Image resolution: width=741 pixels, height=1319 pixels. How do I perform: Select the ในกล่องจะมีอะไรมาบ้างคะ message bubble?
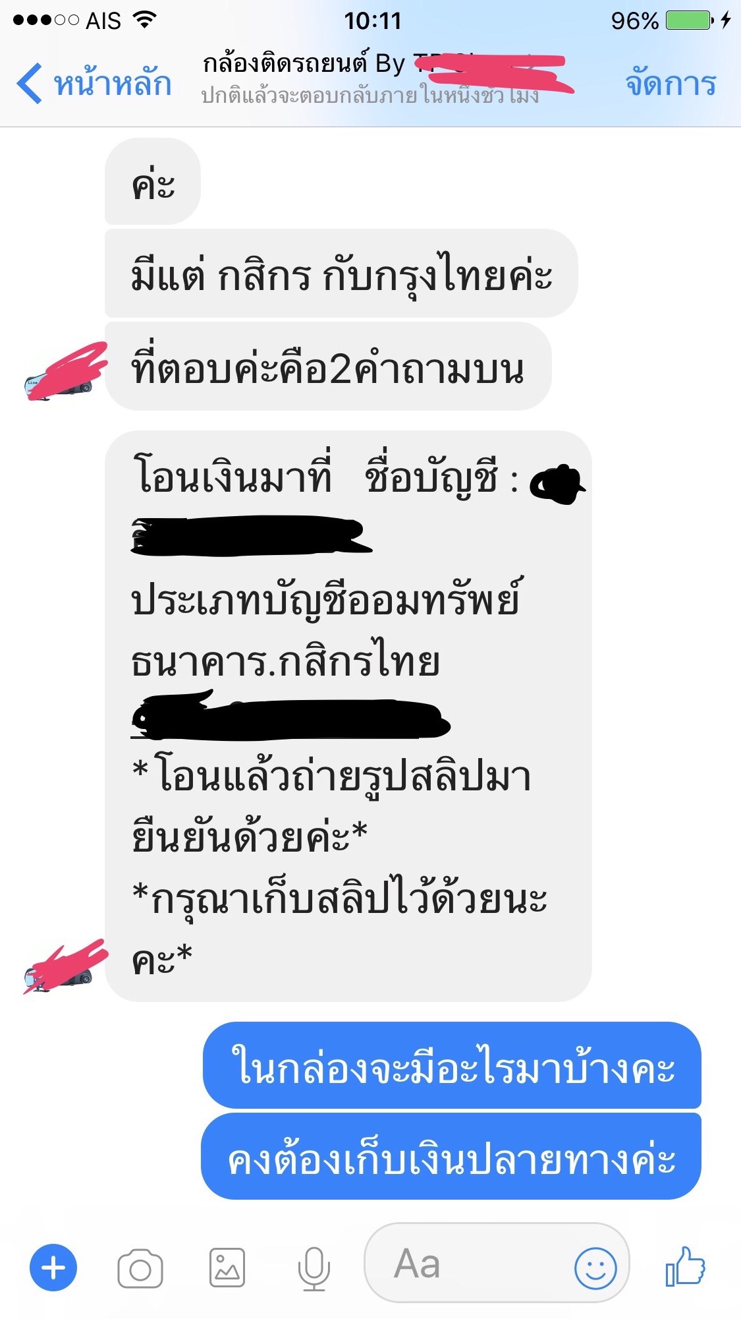pos(452,1065)
